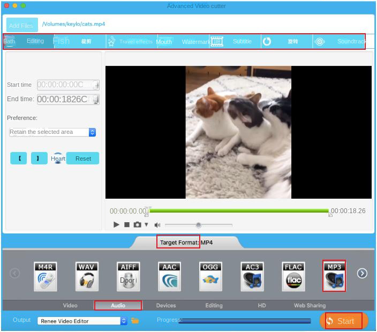Click the star effects icon

pyautogui.click(x=111, y=42)
